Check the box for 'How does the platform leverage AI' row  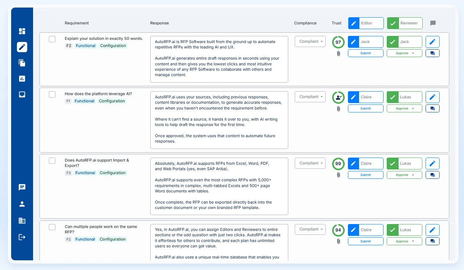pyautogui.click(x=52, y=94)
